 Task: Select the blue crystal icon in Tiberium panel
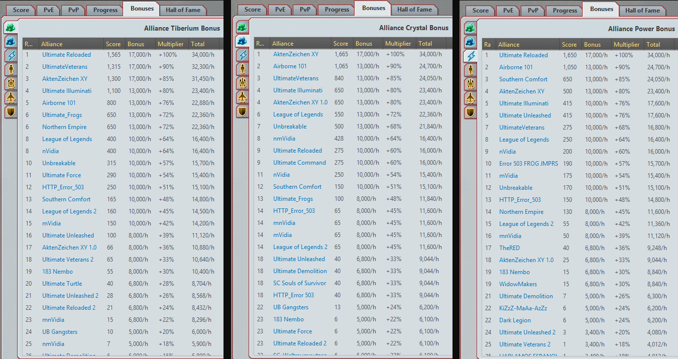[x=11, y=41]
